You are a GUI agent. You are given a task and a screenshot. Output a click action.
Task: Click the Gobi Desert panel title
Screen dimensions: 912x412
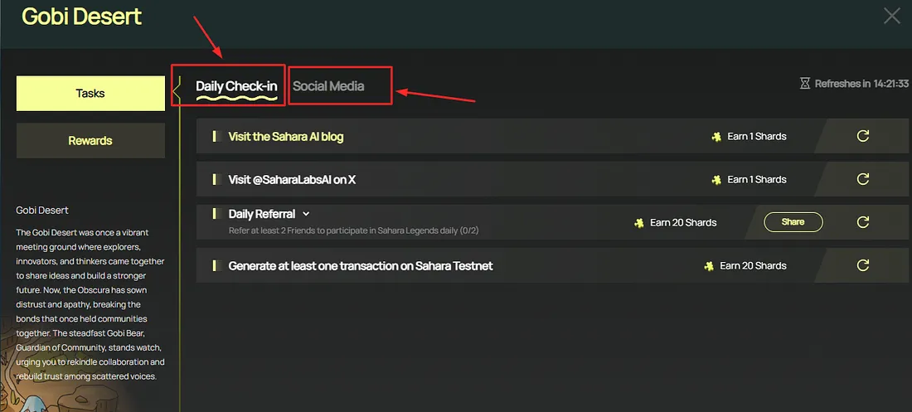tap(82, 17)
